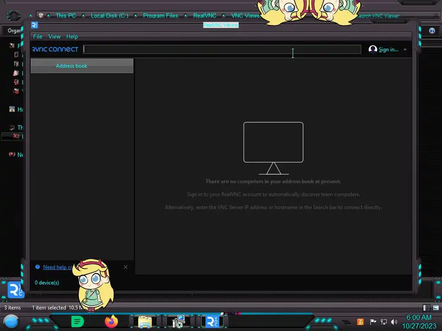Open the Start orb button
The width and height of the screenshot is (442, 331).
click(x=11, y=322)
